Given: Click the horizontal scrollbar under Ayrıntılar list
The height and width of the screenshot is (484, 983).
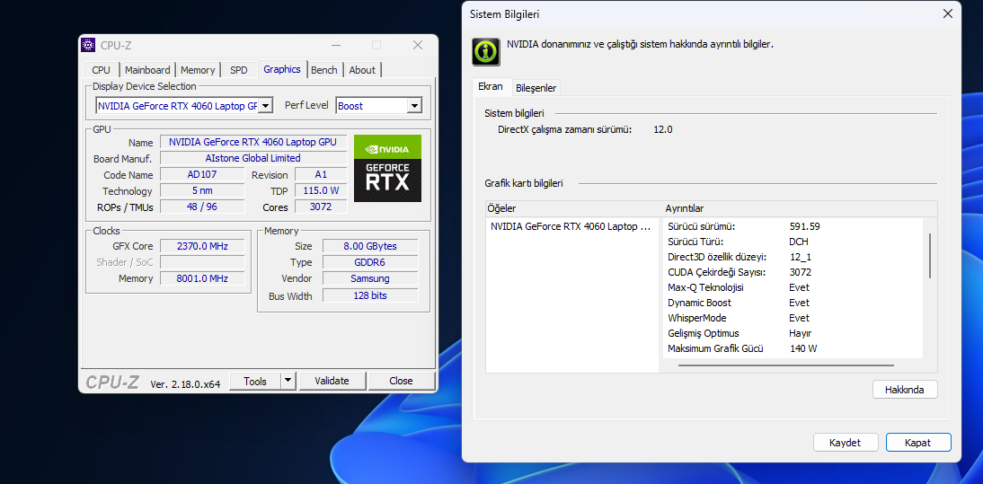Looking at the screenshot, I should coord(785,365).
